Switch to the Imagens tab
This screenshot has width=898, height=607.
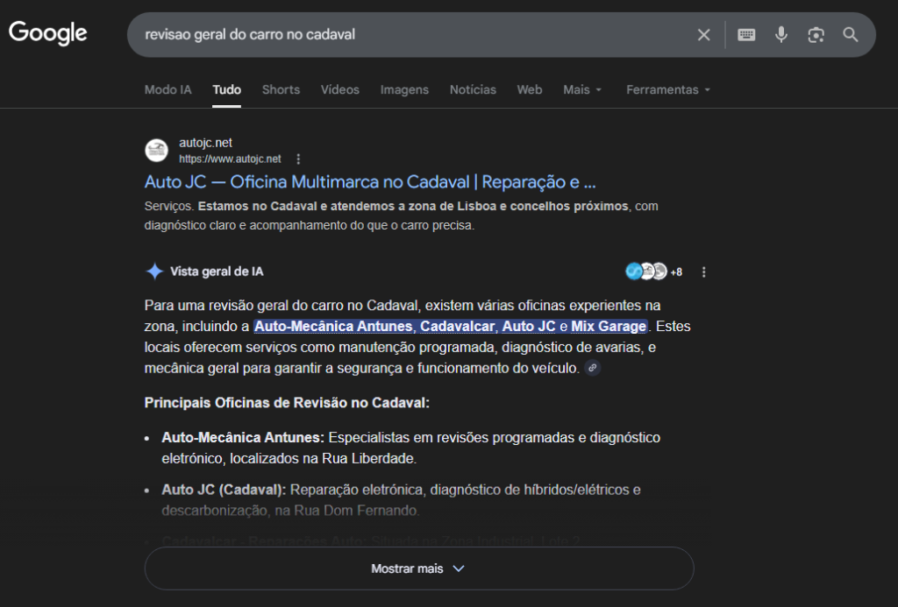(404, 89)
